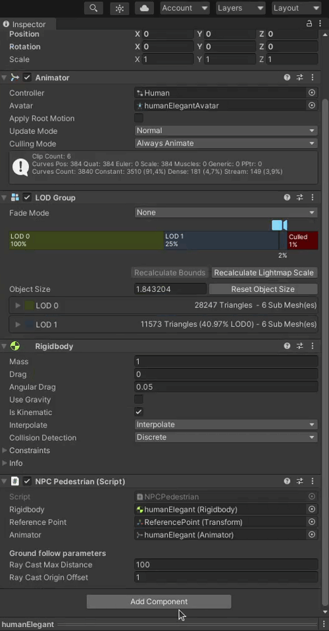Open the Layers dropdown menu
Image resolution: width=329 pixels, height=631 pixels.
point(241,8)
